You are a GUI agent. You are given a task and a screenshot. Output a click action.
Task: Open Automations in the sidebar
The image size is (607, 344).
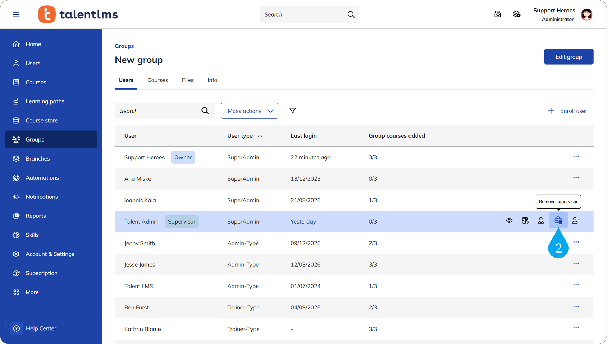tap(51, 178)
